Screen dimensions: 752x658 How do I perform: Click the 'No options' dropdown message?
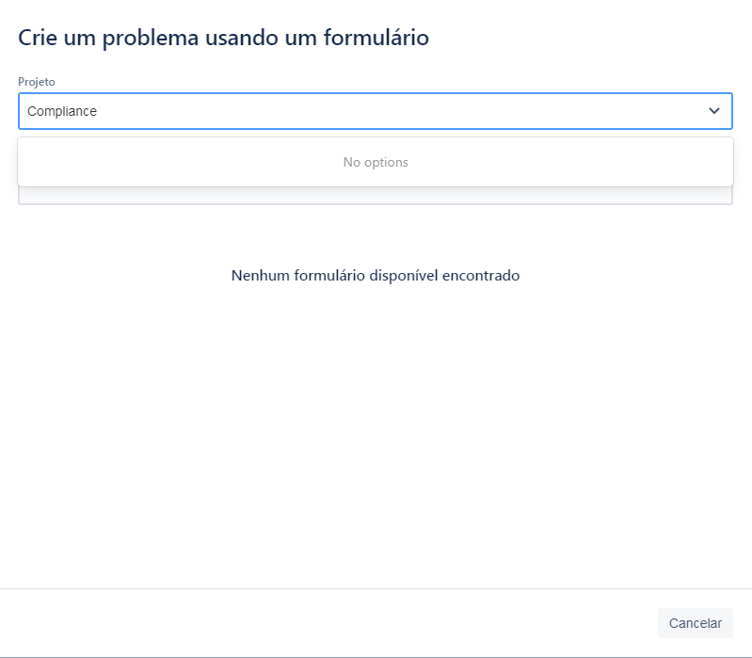pyautogui.click(x=376, y=162)
